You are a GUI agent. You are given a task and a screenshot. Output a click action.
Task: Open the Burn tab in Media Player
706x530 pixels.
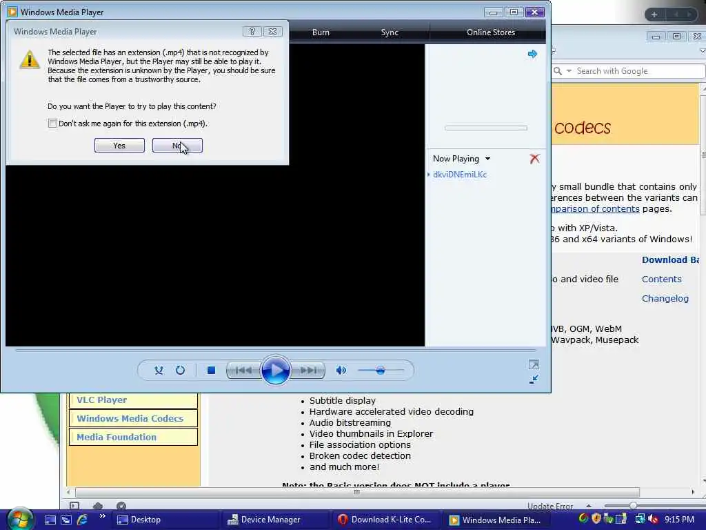pyautogui.click(x=321, y=32)
